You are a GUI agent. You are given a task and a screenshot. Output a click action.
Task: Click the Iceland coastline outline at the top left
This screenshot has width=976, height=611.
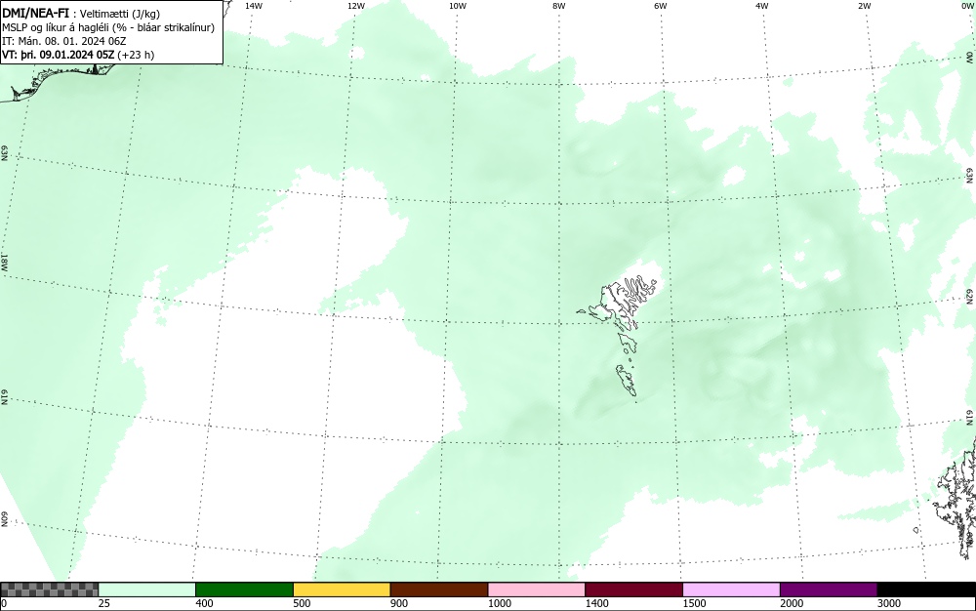(x=60, y=81)
